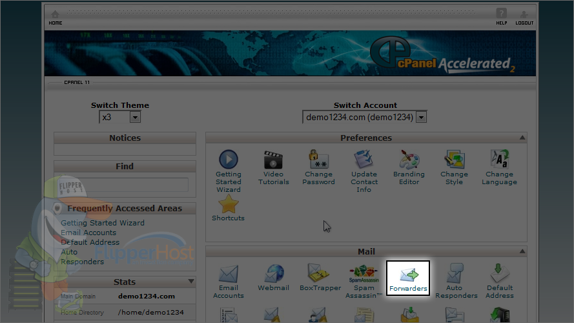Open Change Password
Viewport: 574px width, 323px height.
point(318,167)
